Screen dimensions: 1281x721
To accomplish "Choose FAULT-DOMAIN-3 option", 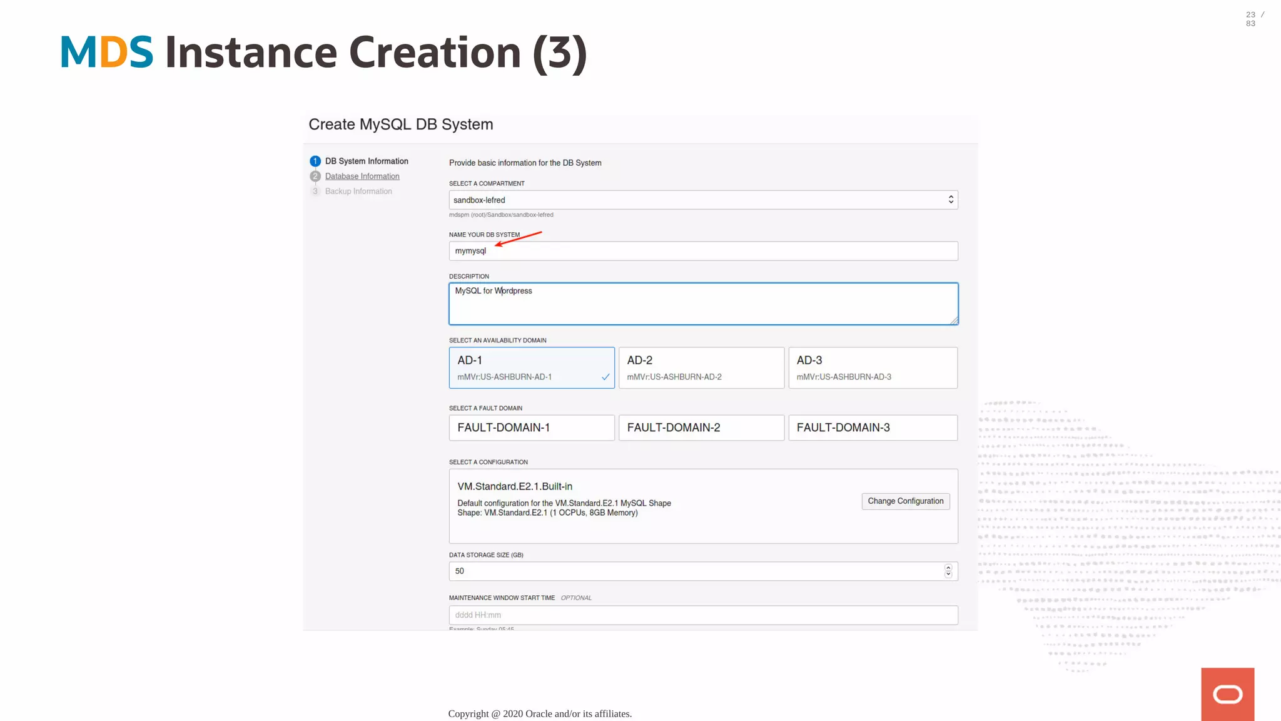I will tap(873, 428).
